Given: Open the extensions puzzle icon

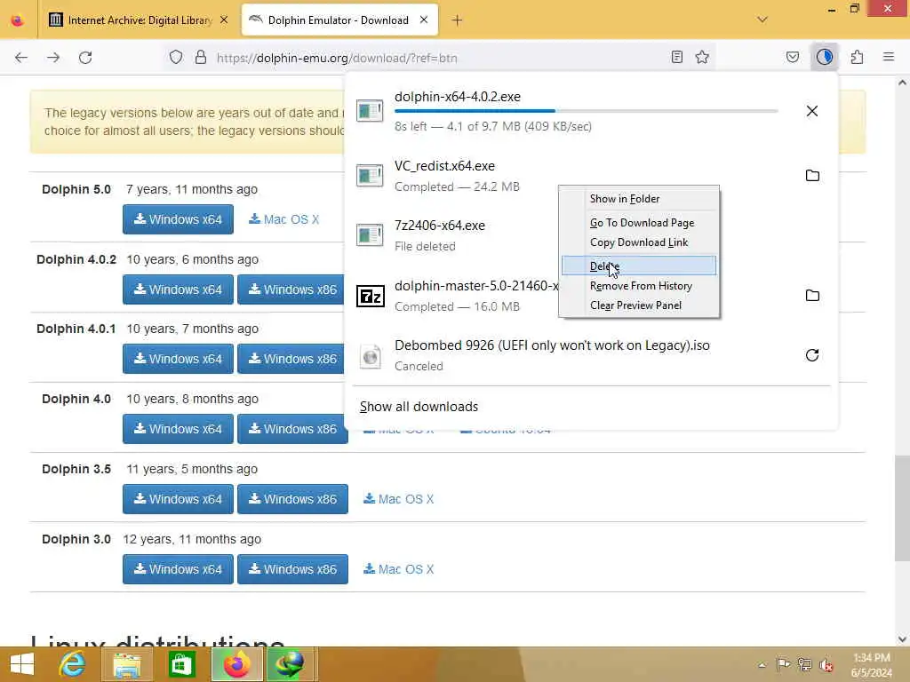Looking at the screenshot, I should (x=857, y=57).
